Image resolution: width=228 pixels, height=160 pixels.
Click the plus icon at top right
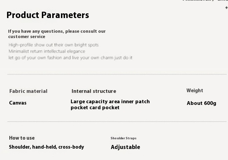227,8
